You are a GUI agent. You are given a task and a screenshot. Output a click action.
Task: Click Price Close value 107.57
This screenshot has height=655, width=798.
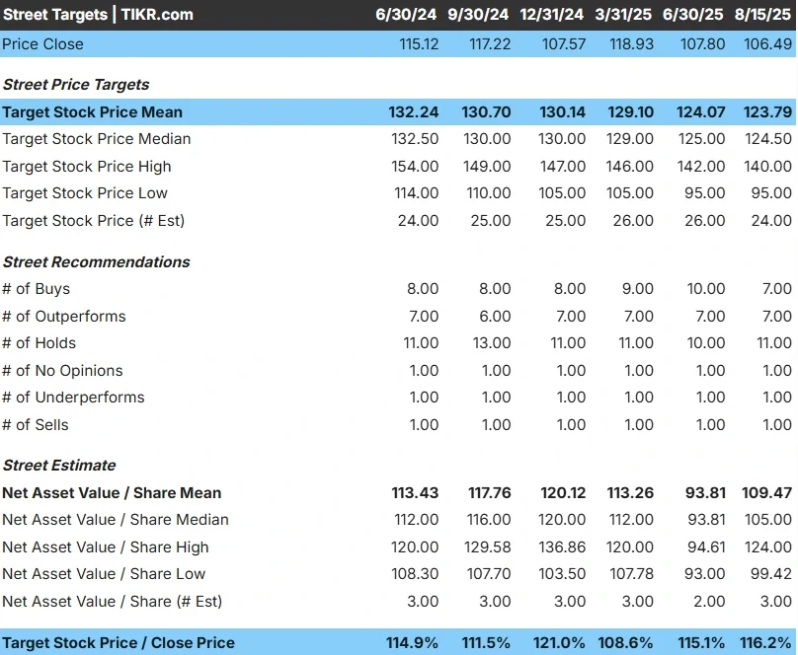(564, 44)
